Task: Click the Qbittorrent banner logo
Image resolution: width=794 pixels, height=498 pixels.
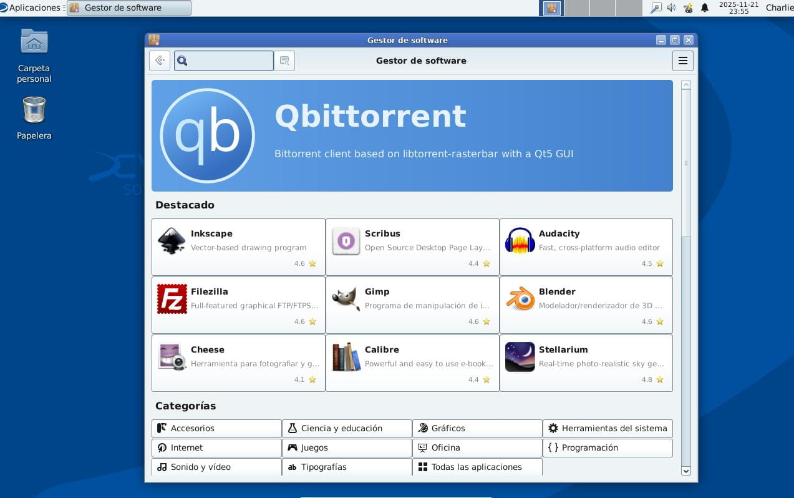Action: click(207, 135)
